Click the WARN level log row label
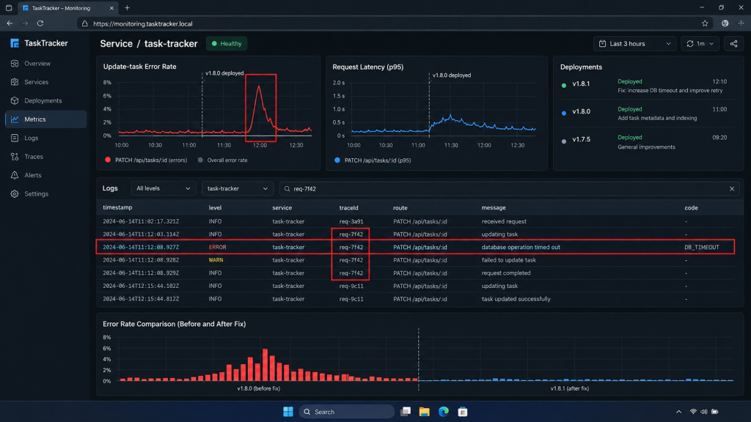751x422 pixels. pos(216,260)
